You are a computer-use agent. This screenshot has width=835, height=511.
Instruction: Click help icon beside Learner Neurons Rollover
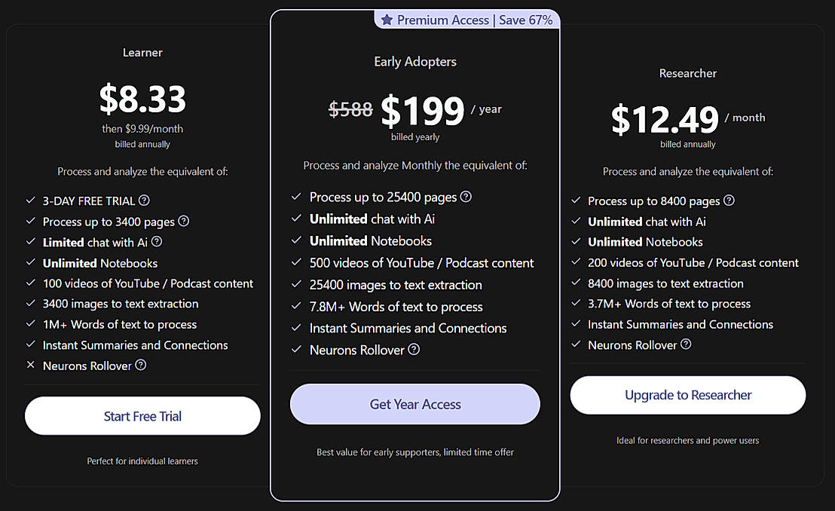[x=141, y=366]
